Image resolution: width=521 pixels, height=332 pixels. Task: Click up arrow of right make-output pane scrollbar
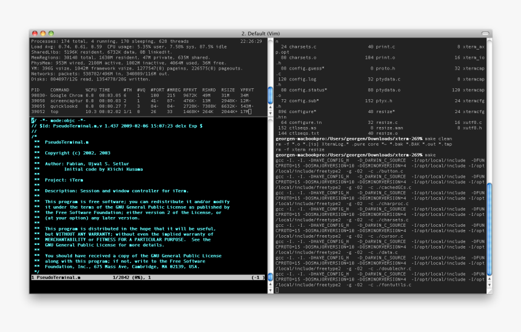pos(489,279)
